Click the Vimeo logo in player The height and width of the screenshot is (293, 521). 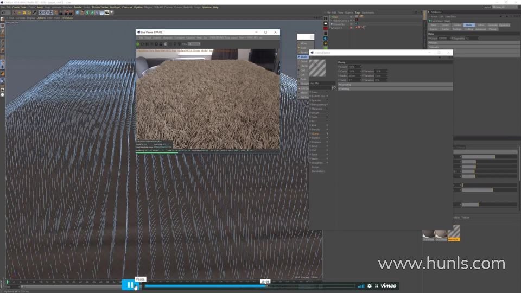[388, 286]
